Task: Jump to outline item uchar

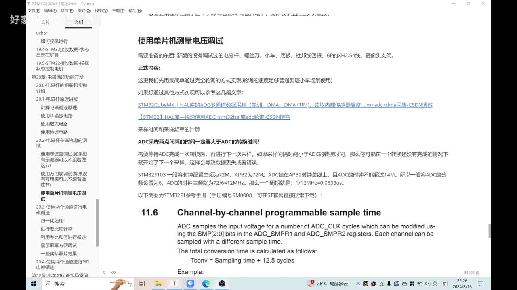Action: tap(42, 33)
